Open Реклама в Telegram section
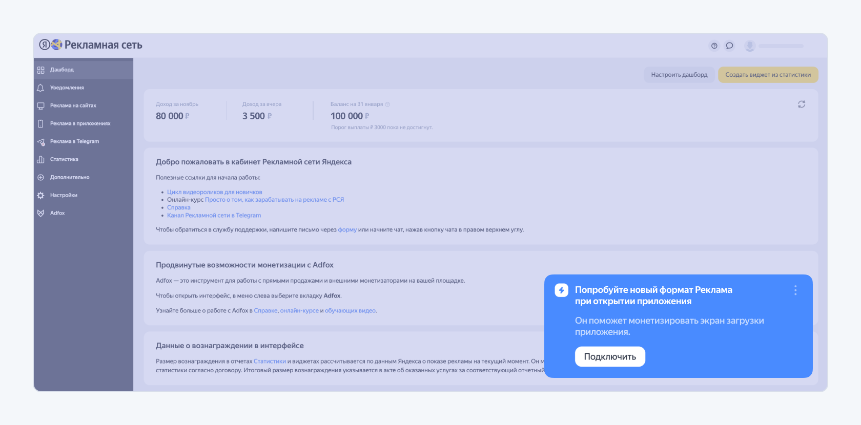 pos(84,141)
